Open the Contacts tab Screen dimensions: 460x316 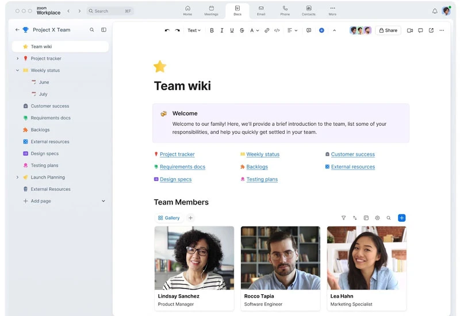309,10
